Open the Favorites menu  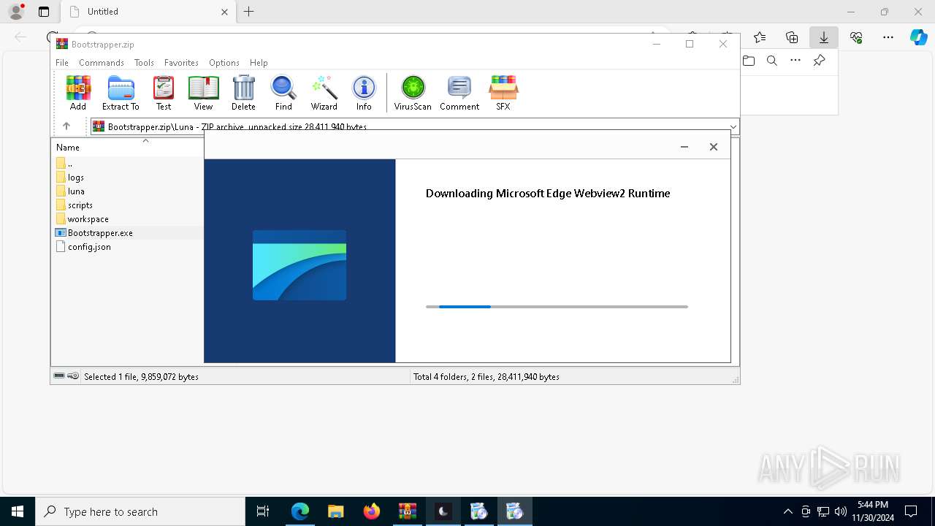181,63
